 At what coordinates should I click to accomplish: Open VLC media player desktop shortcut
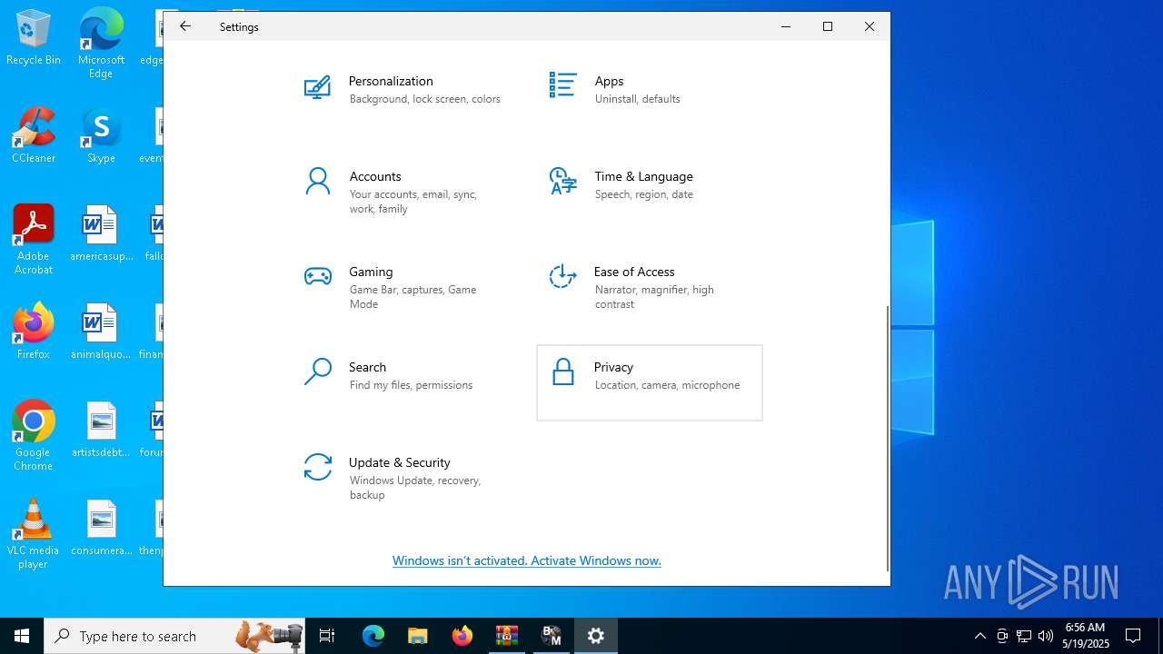pyautogui.click(x=34, y=534)
